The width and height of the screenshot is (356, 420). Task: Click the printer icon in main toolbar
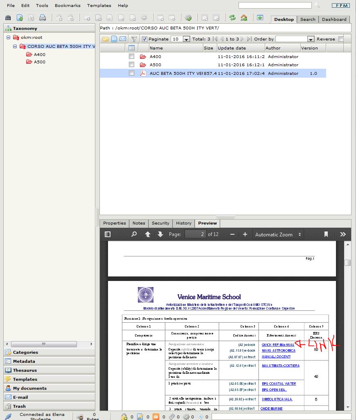pyautogui.click(x=42, y=18)
